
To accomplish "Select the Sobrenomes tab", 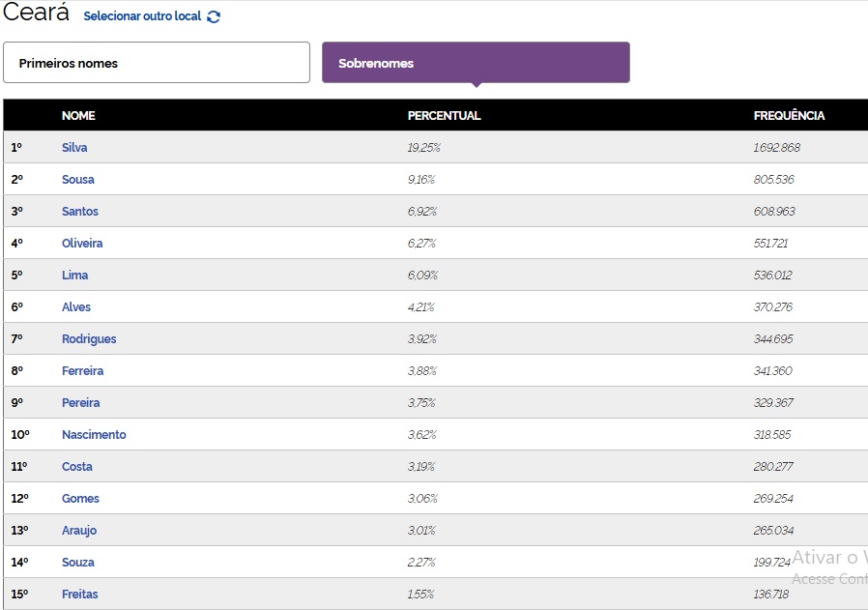I will pyautogui.click(x=476, y=63).
